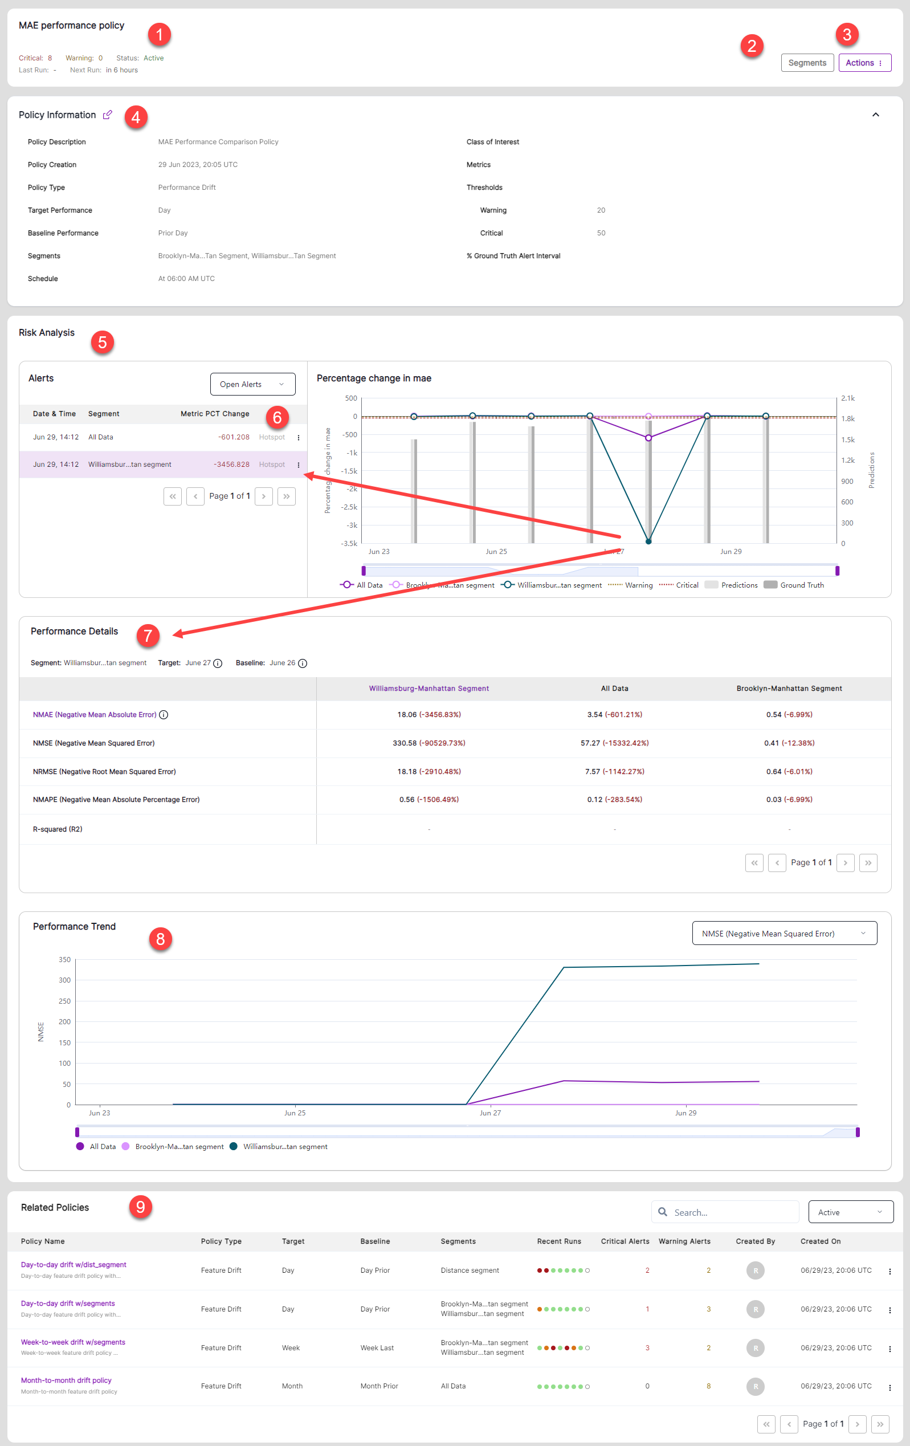Click the Related Policies search field
910x1446 pixels.
point(725,1212)
